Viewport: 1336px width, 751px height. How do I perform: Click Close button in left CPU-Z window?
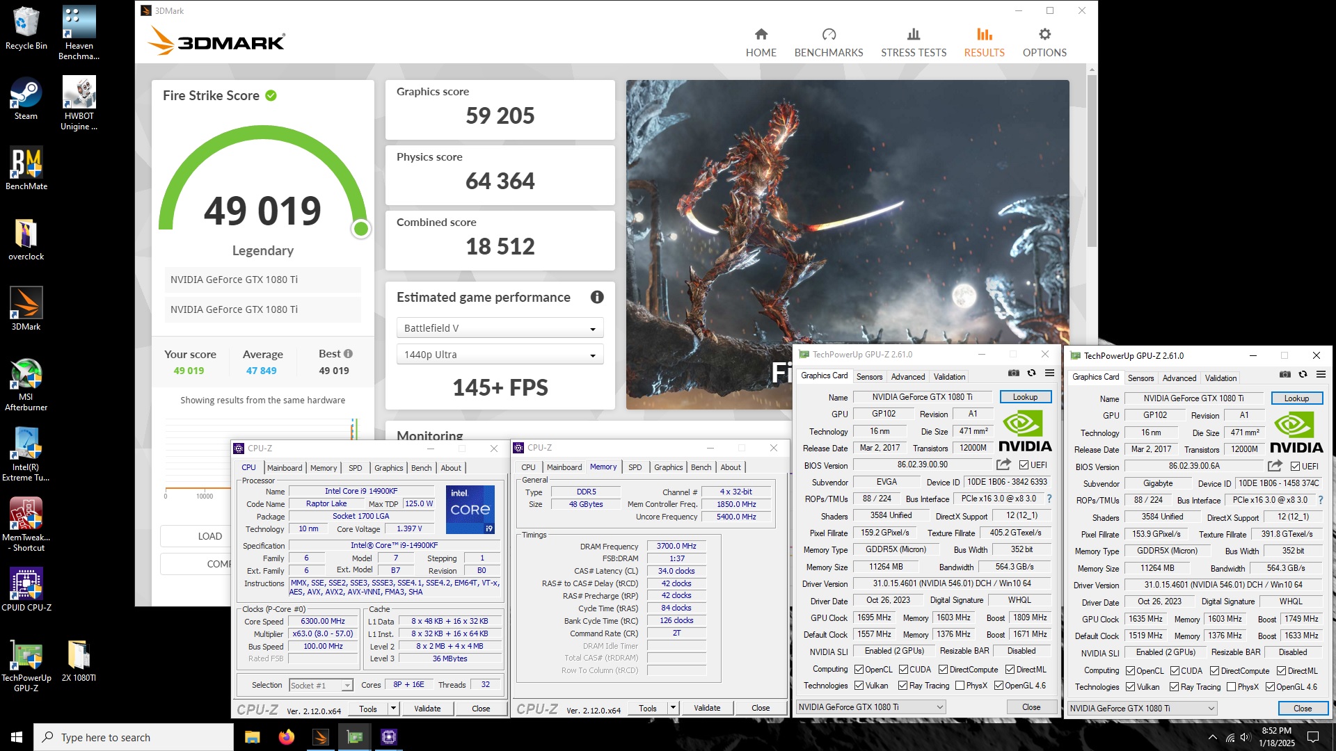click(x=481, y=709)
